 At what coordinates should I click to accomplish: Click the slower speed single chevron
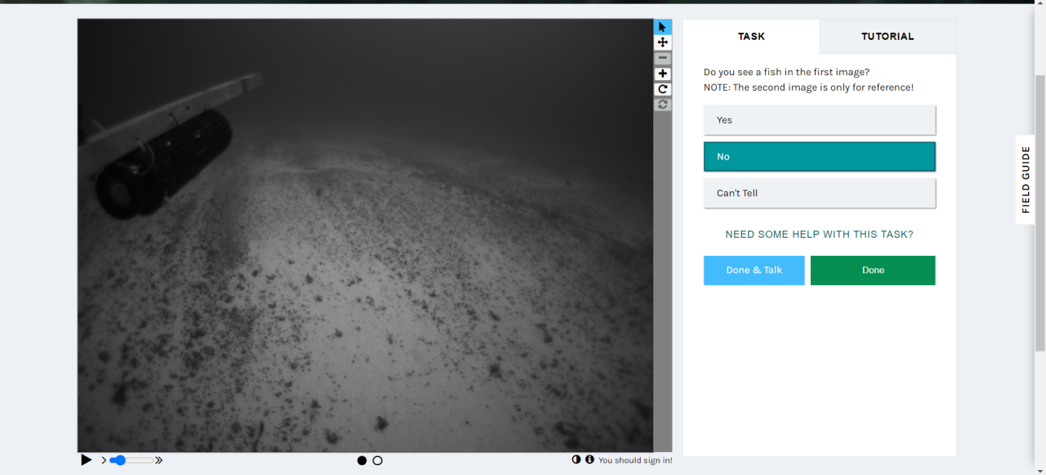click(104, 460)
